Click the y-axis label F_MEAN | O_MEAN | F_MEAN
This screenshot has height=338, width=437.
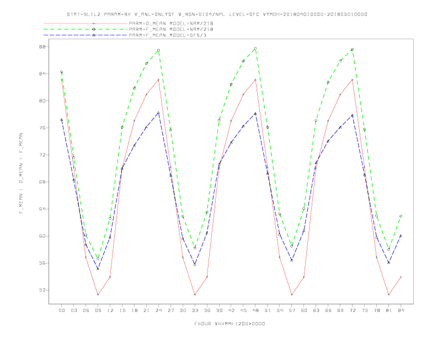coord(21,173)
